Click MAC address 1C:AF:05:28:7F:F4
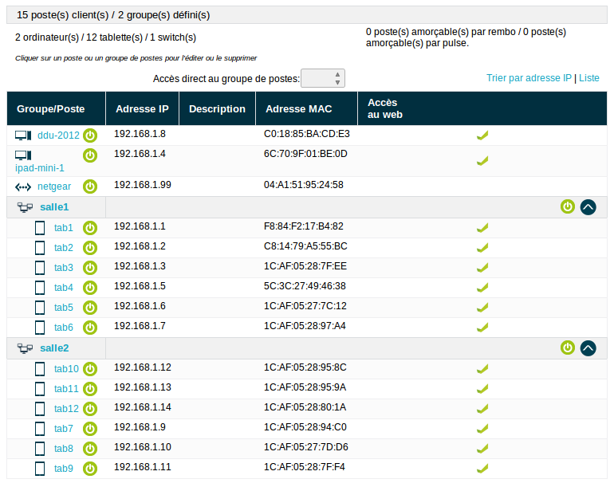614x487 pixels. coord(305,467)
